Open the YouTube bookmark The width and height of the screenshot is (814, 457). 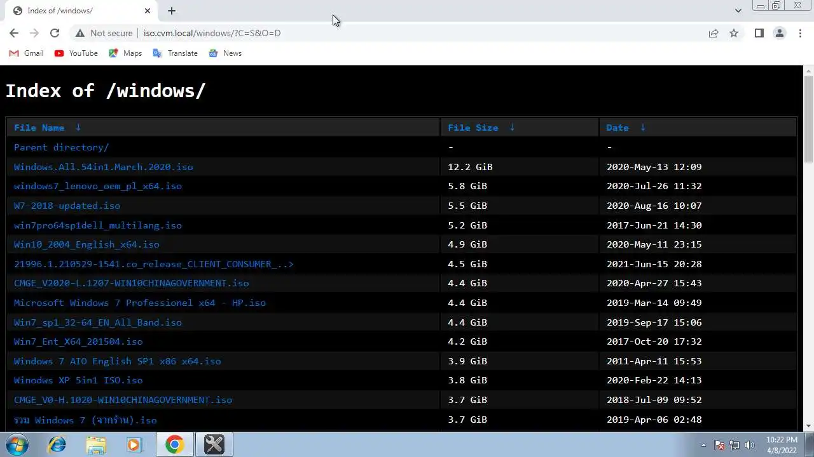[76, 53]
